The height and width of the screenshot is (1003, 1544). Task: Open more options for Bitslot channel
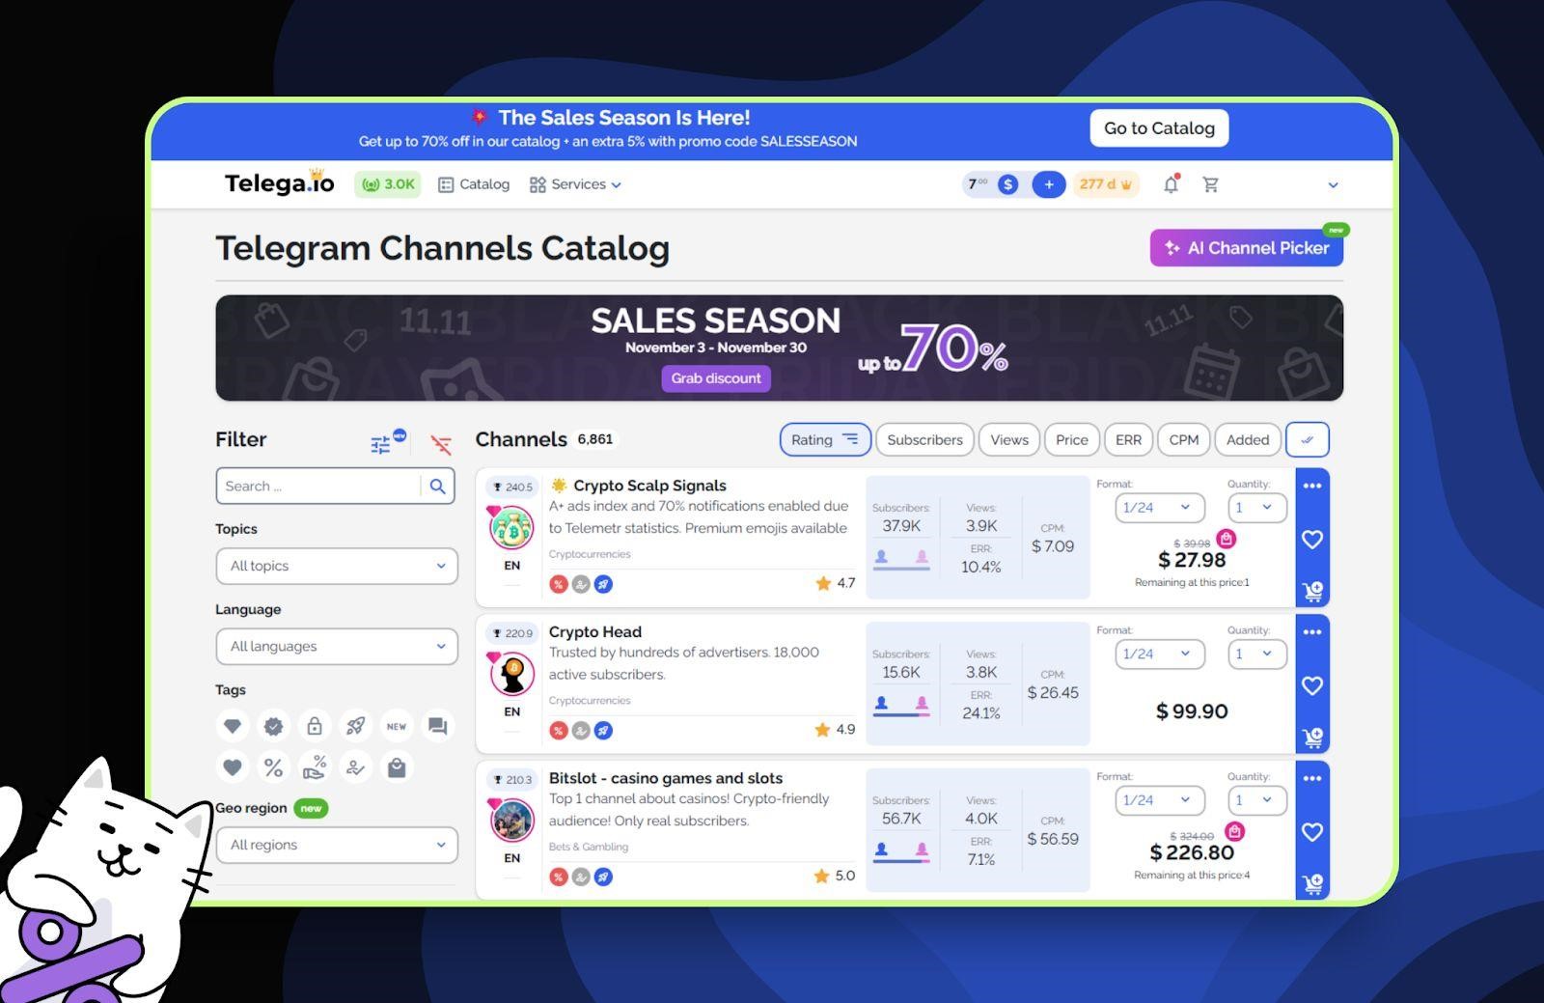coord(1312,778)
